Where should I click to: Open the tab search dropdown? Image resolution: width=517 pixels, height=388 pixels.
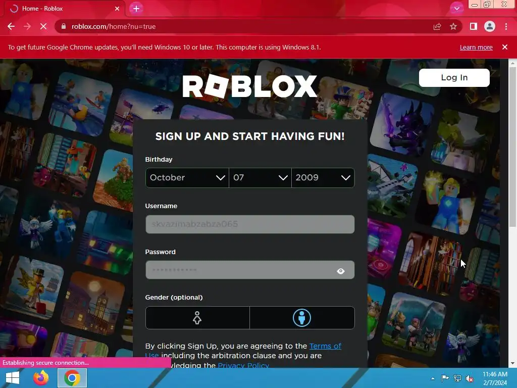(x=456, y=9)
